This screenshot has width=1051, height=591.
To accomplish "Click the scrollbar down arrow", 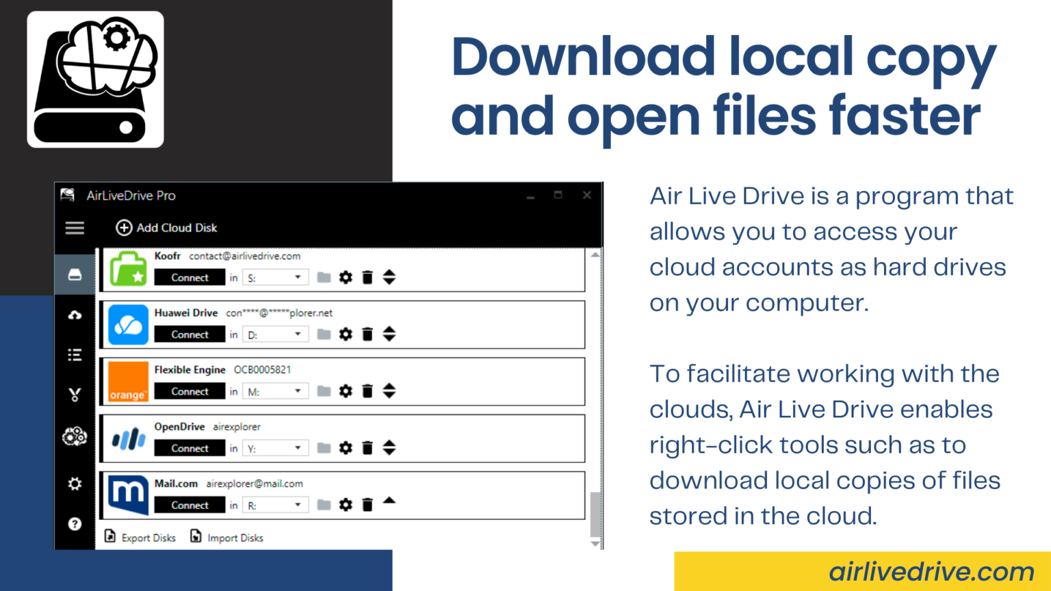I will [x=594, y=544].
